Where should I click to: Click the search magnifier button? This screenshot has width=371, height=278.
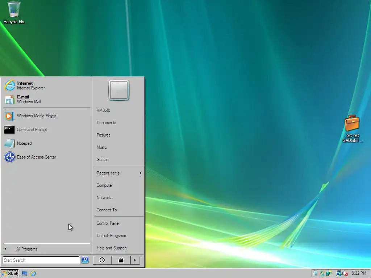(85, 260)
